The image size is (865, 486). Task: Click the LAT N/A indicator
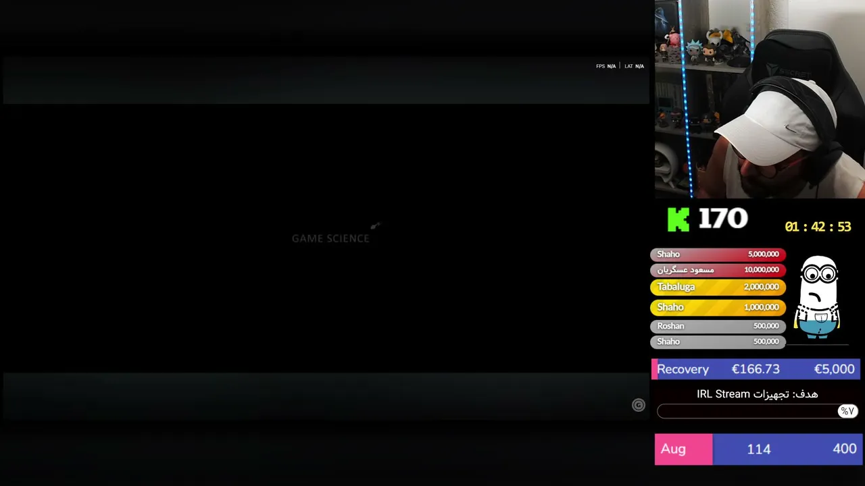tap(634, 66)
